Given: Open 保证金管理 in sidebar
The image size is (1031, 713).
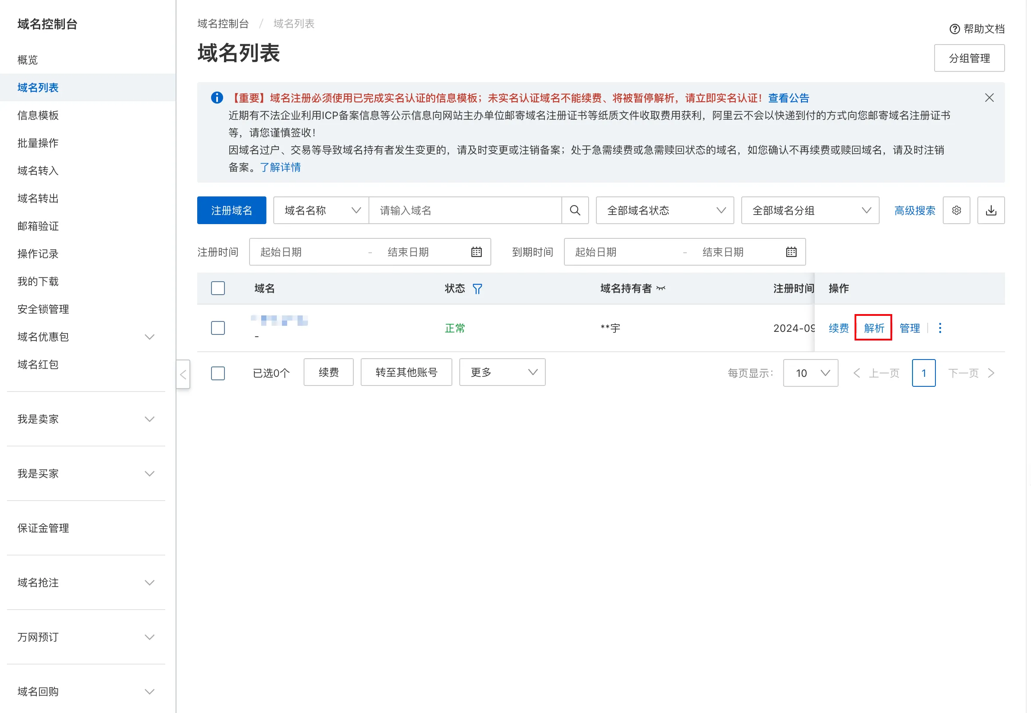Looking at the screenshot, I should click(x=43, y=528).
